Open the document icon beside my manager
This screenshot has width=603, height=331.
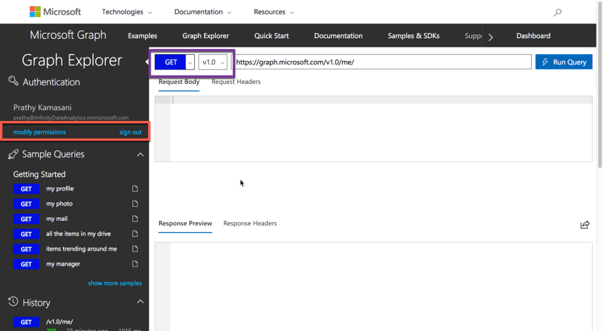pyautogui.click(x=135, y=264)
